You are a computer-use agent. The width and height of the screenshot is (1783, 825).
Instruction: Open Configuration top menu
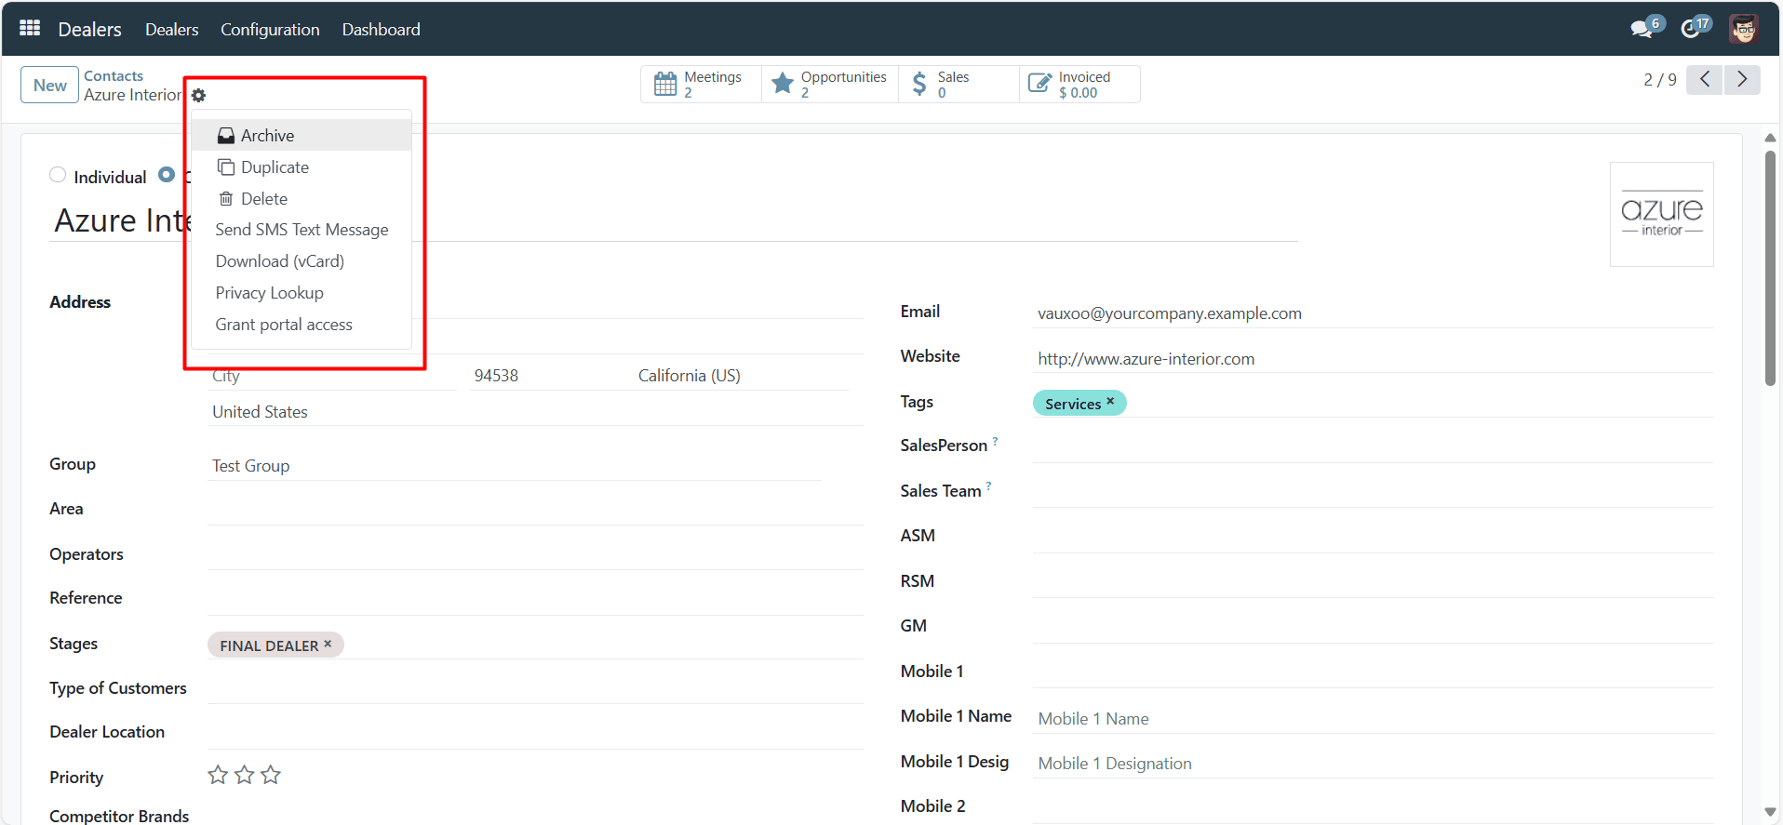pos(270,30)
